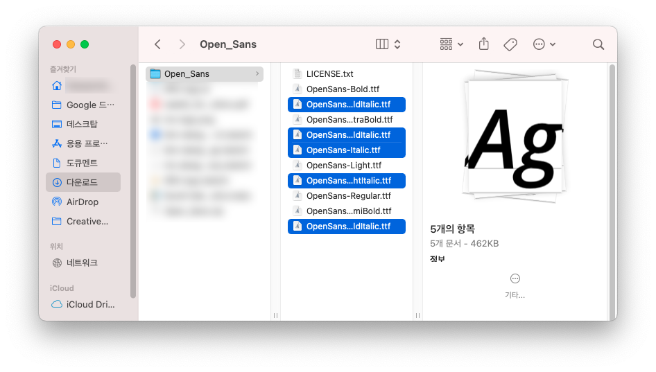Select 다운로드 in the sidebar
The image size is (656, 372).
[83, 182]
